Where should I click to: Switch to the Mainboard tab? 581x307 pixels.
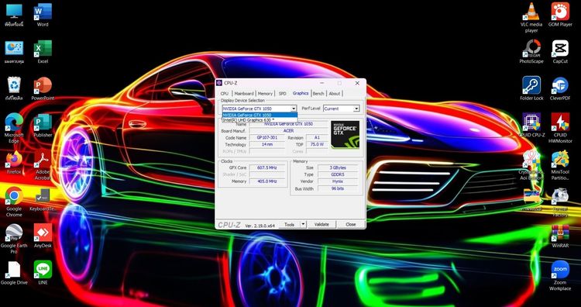click(x=244, y=94)
